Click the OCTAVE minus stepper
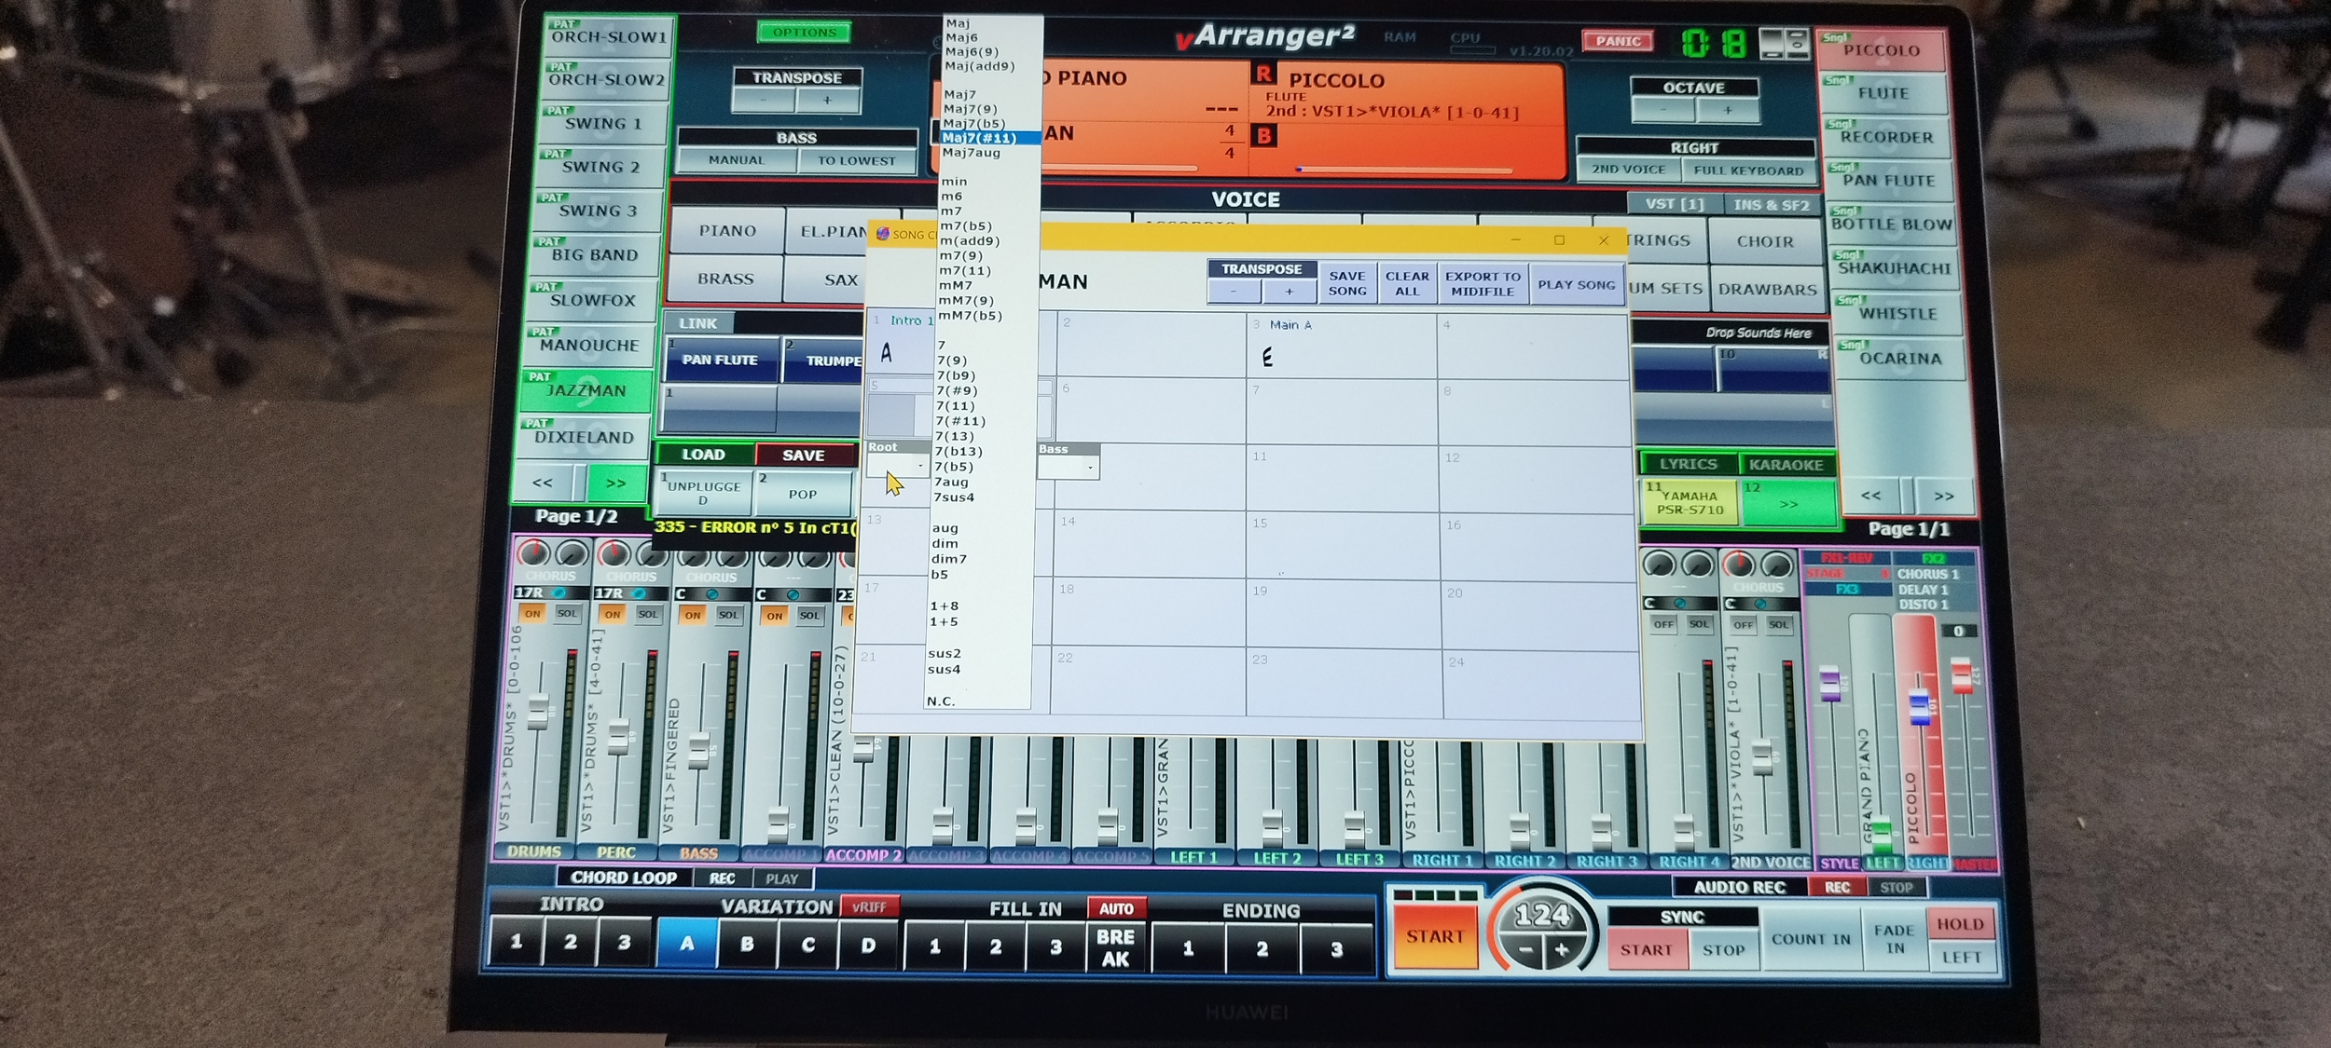Screen dimensions: 2331x1048 (x=1663, y=110)
